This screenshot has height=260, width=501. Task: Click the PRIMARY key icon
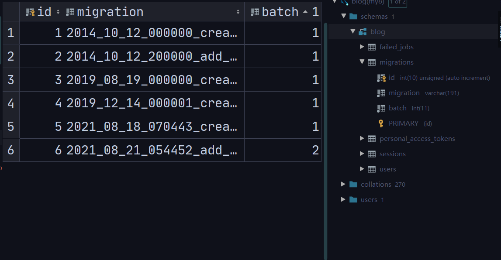pos(381,123)
